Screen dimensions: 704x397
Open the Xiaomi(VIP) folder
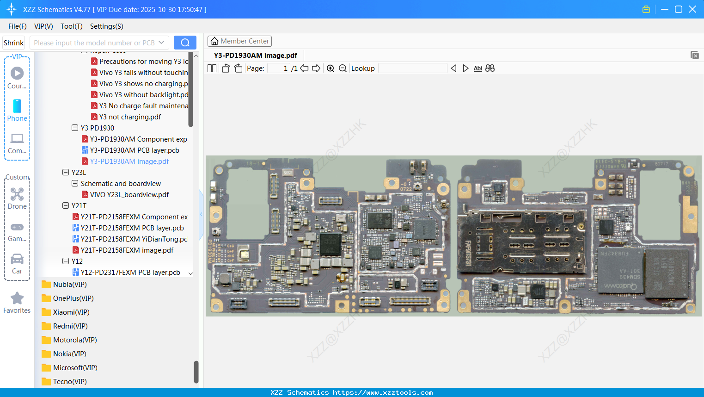(66, 312)
